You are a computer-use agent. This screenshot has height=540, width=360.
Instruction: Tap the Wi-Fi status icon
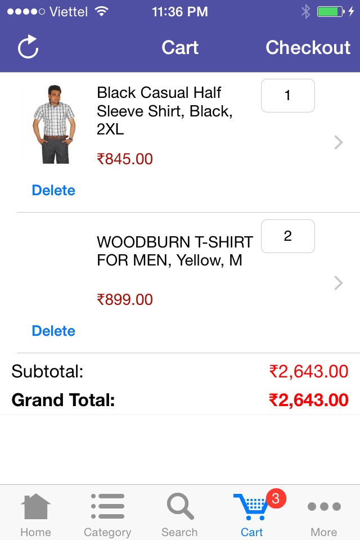coord(102,11)
